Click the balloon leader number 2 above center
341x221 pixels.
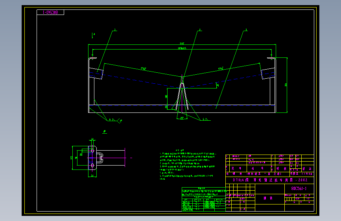click(200, 30)
